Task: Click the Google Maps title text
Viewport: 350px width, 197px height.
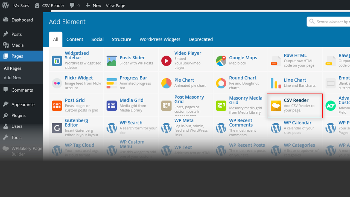Action: tap(243, 57)
